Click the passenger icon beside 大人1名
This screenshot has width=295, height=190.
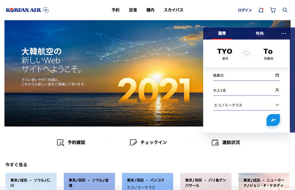(x=277, y=90)
